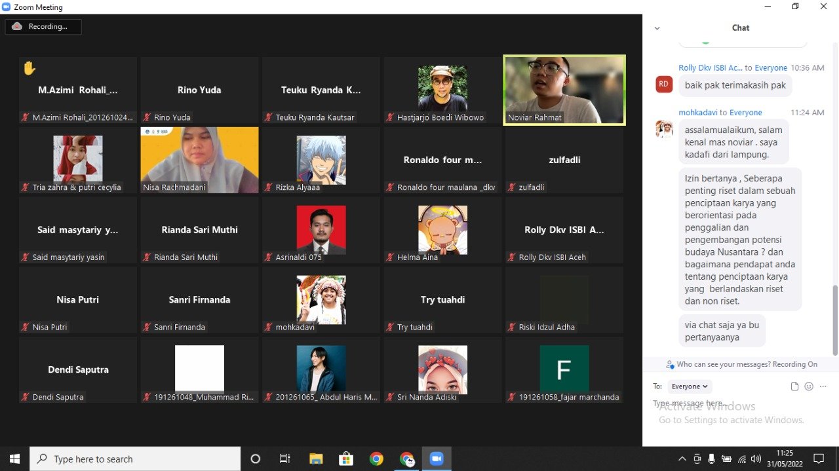Open the emoji picker in chat
The width and height of the screenshot is (839, 471).
[809, 386]
